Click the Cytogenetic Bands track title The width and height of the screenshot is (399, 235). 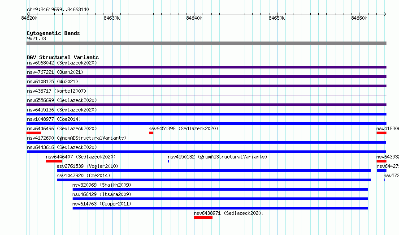53,33
